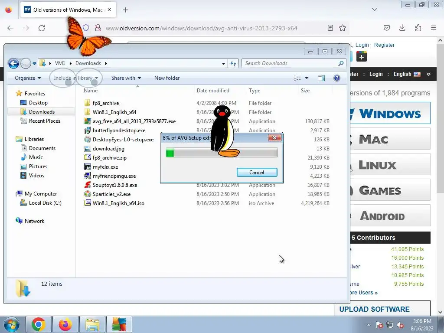Open the view options dropdown arrow

307,78
